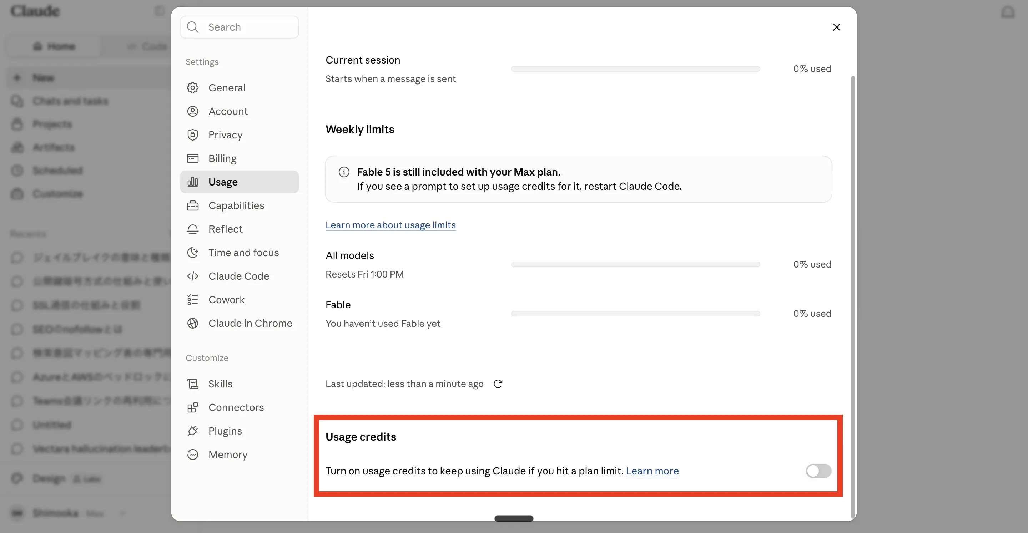Image resolution: width=1028 pixels, height=533 pixels.
Task: Click the plus icon beside New in the background sidebar
Action: 17,78
